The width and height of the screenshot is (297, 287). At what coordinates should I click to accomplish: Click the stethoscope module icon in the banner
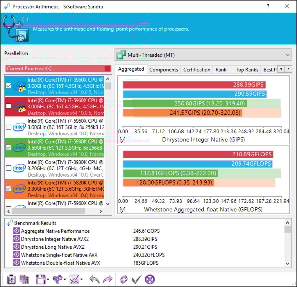pyautogui.click(x=16, y=28)
